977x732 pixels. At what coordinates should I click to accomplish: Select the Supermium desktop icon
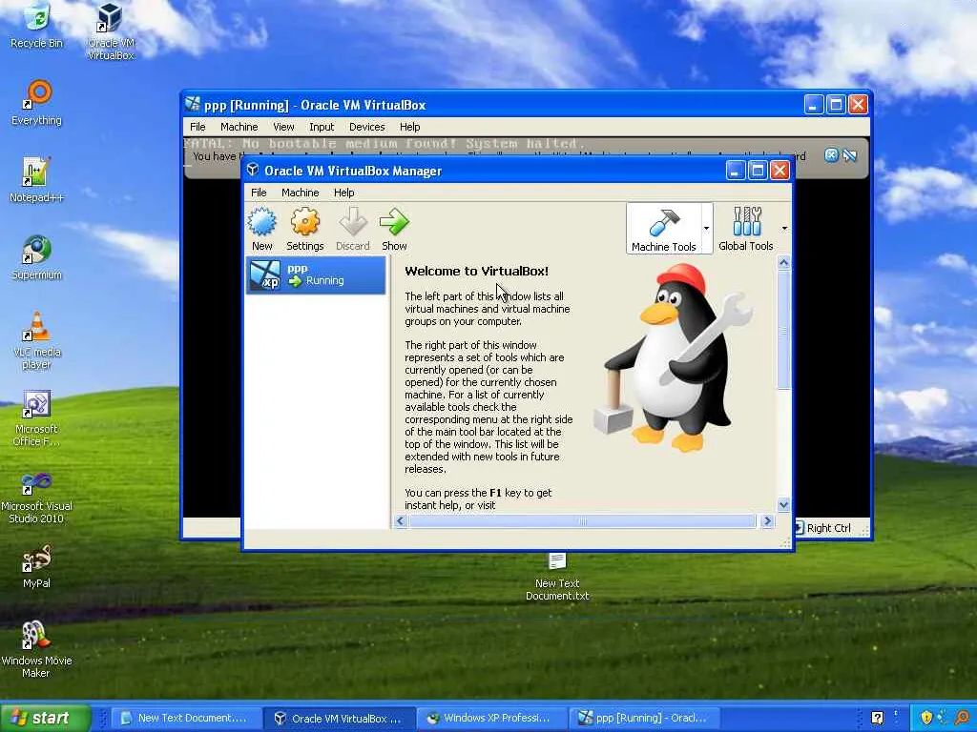(x=36, y=257)
